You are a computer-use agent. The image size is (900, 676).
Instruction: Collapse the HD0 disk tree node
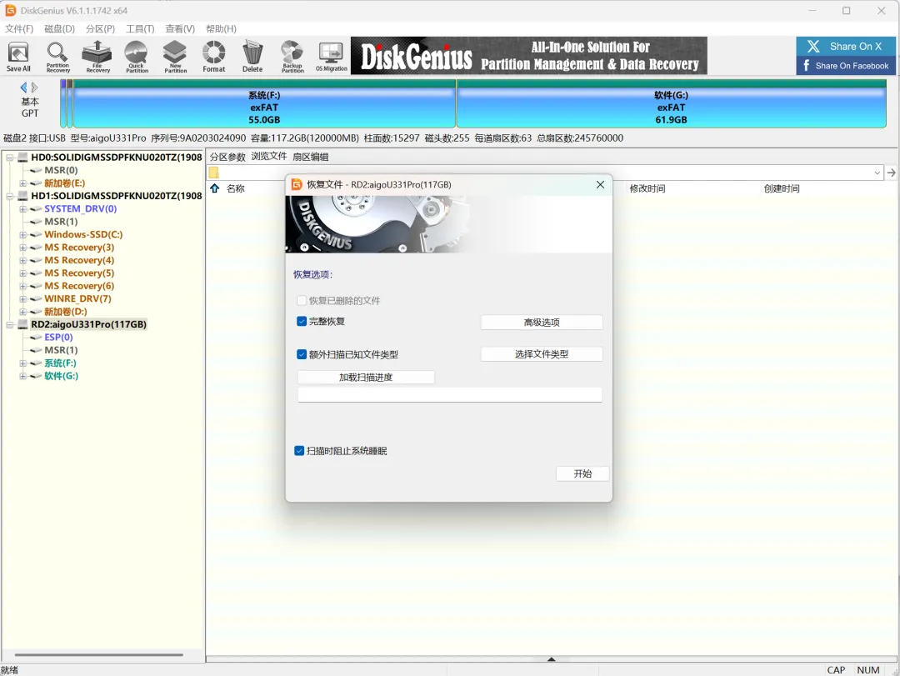point(10,158)
